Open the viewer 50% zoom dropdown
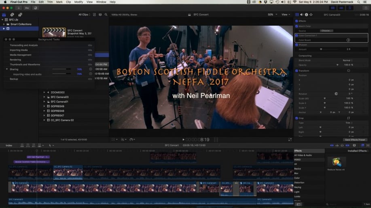This screenshot has height=208, width=371. 272,15
